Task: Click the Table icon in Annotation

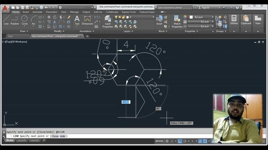Action: (96, 27)
